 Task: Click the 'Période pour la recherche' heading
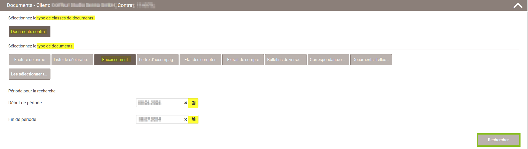pyautogui.click(x=32, y=91)
